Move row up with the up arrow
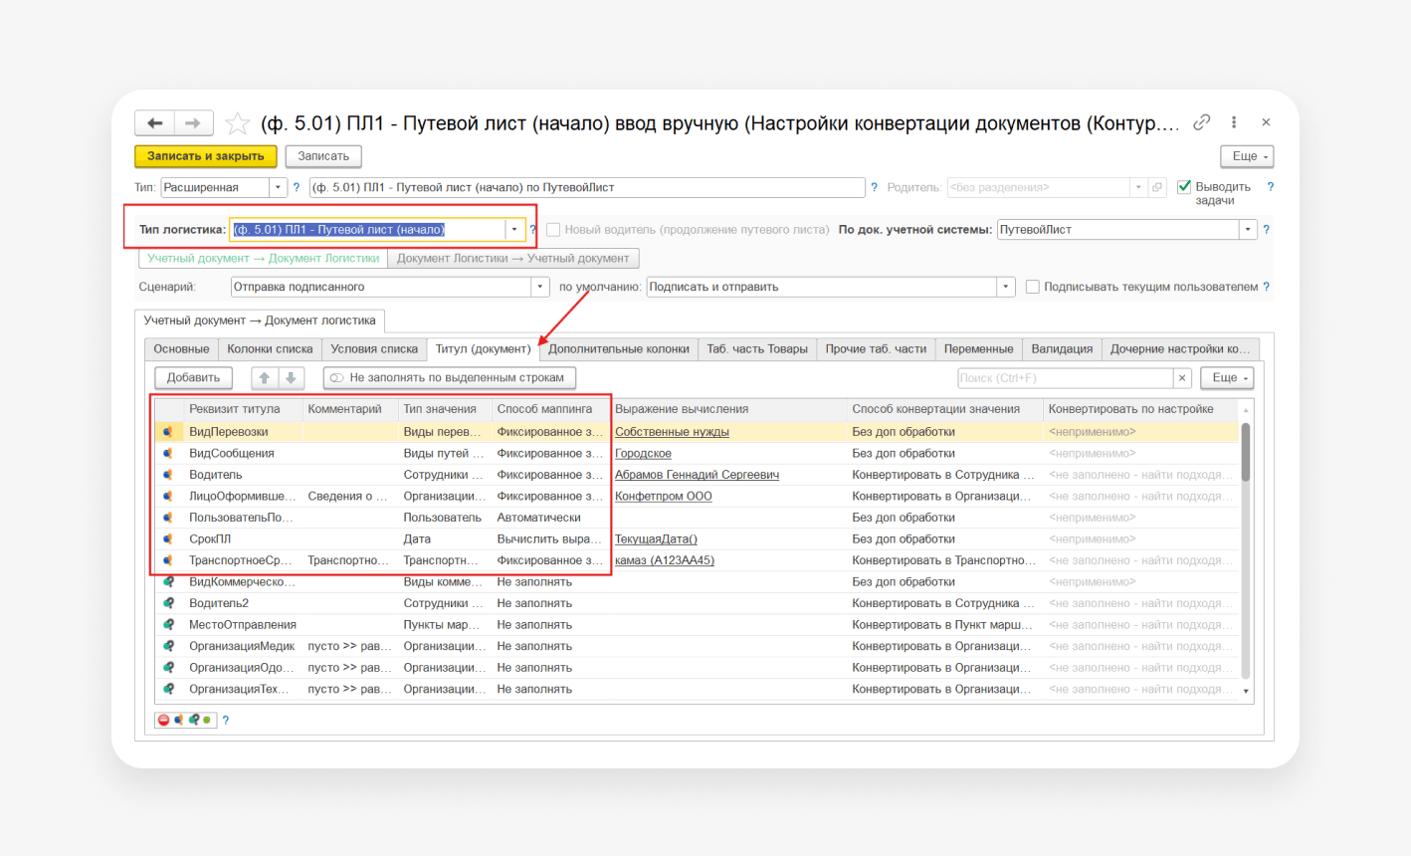Image resolution: width=1411 pixels, height=856 pixels. click(x=265, y=378)
